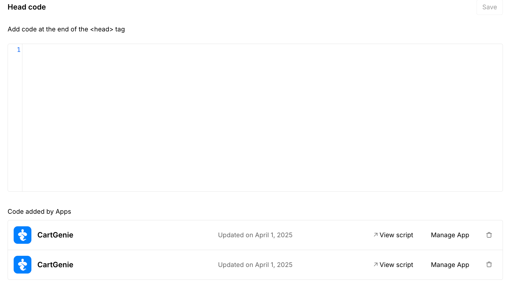Open Manage App for the second CartGenie entry
Image resolution: width=510 pixels, height=291 pixels.
click(x=450, y=265)
